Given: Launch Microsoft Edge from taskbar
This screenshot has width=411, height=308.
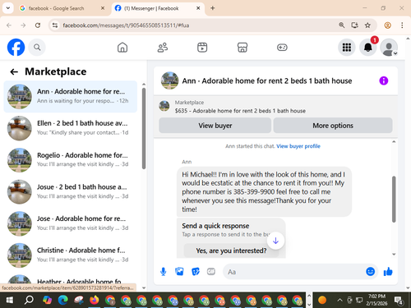Looking at the screenshot, I should pos(63,301).
